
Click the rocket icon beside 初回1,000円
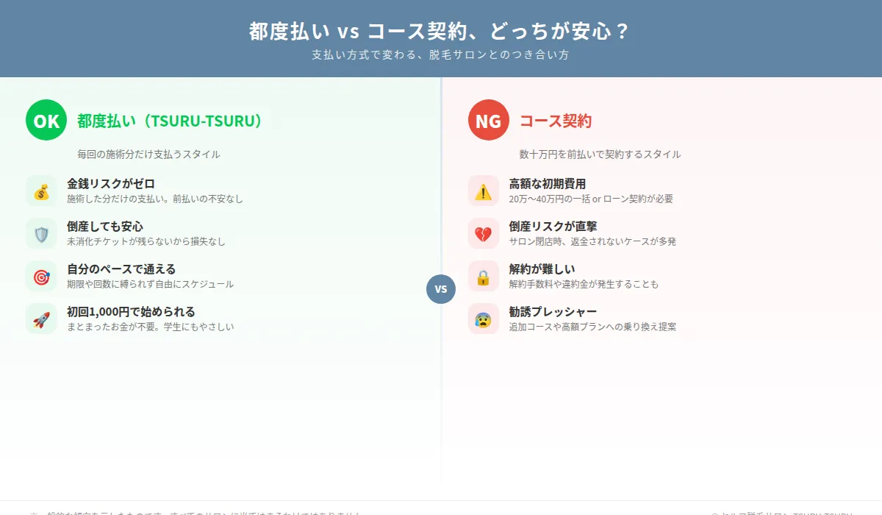coord(41,319)
